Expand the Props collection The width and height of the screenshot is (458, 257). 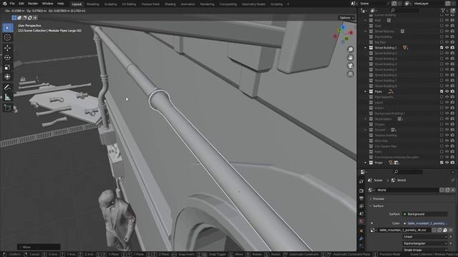(x=366, y=163)
